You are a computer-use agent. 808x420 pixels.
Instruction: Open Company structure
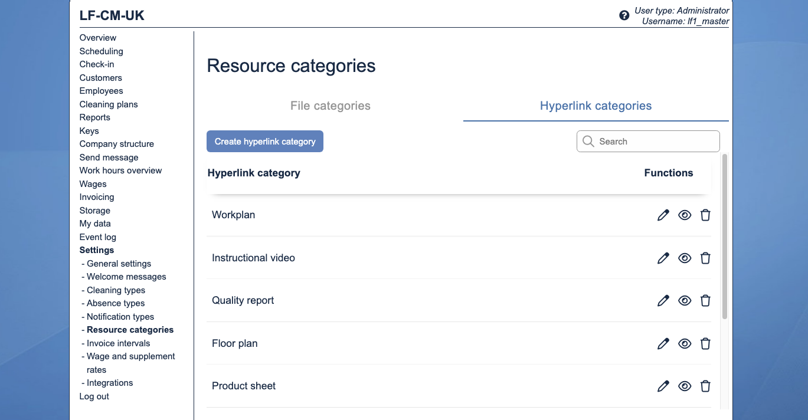(x=117, y=144)
